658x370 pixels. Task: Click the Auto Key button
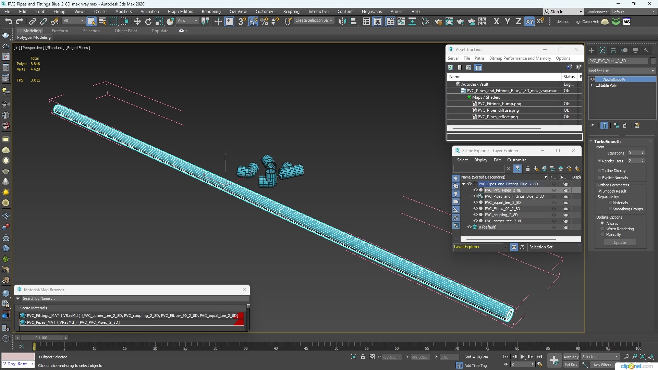click(x=571, y=357)
